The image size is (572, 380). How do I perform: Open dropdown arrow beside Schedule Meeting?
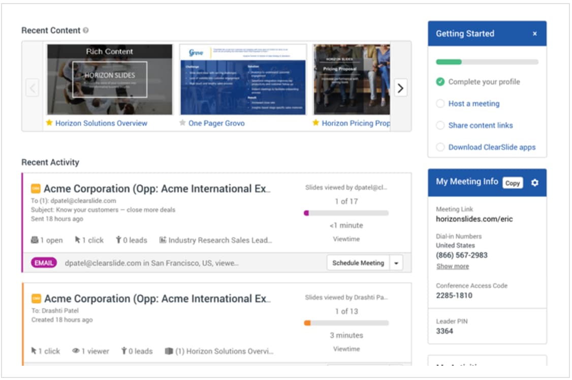(x=396, y=263)
